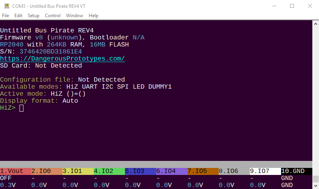
Task: Click 'Configuration file:' label
Action: coord(37,80)
